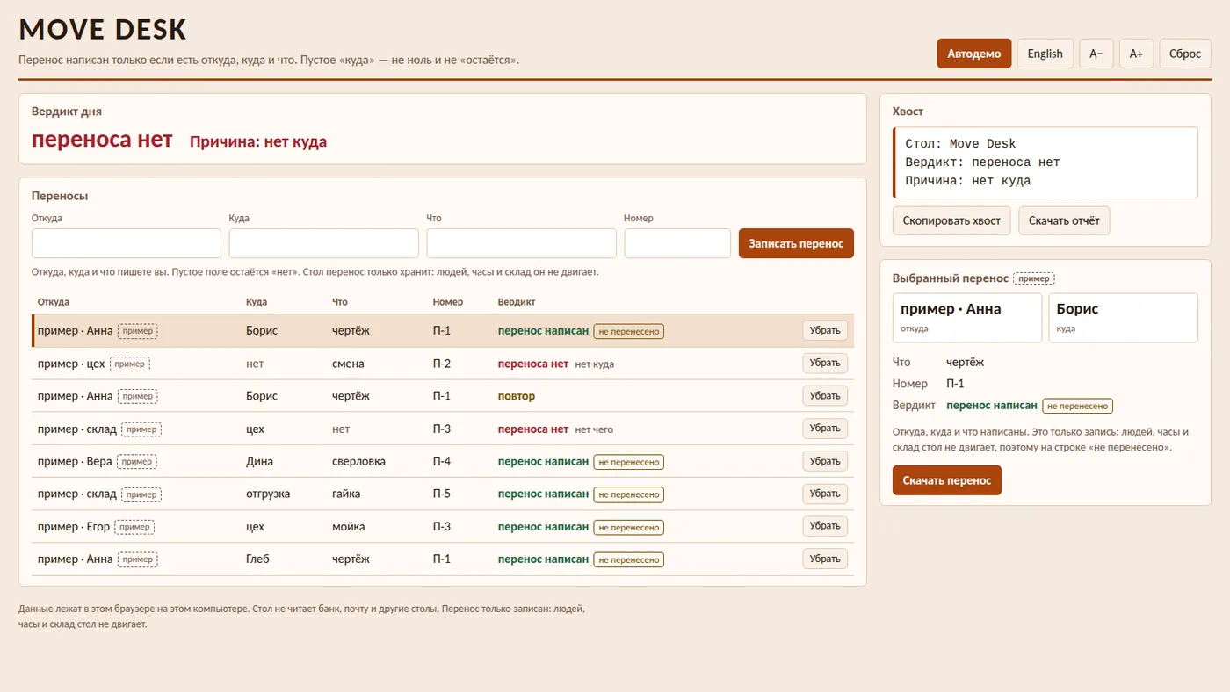
Task: Select the "П-5" number cell
Action: click(442, 494)
